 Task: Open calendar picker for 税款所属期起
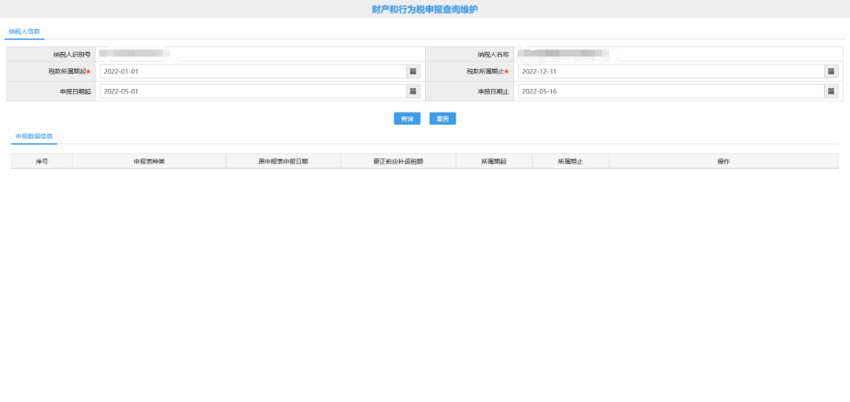coord(412,72)
